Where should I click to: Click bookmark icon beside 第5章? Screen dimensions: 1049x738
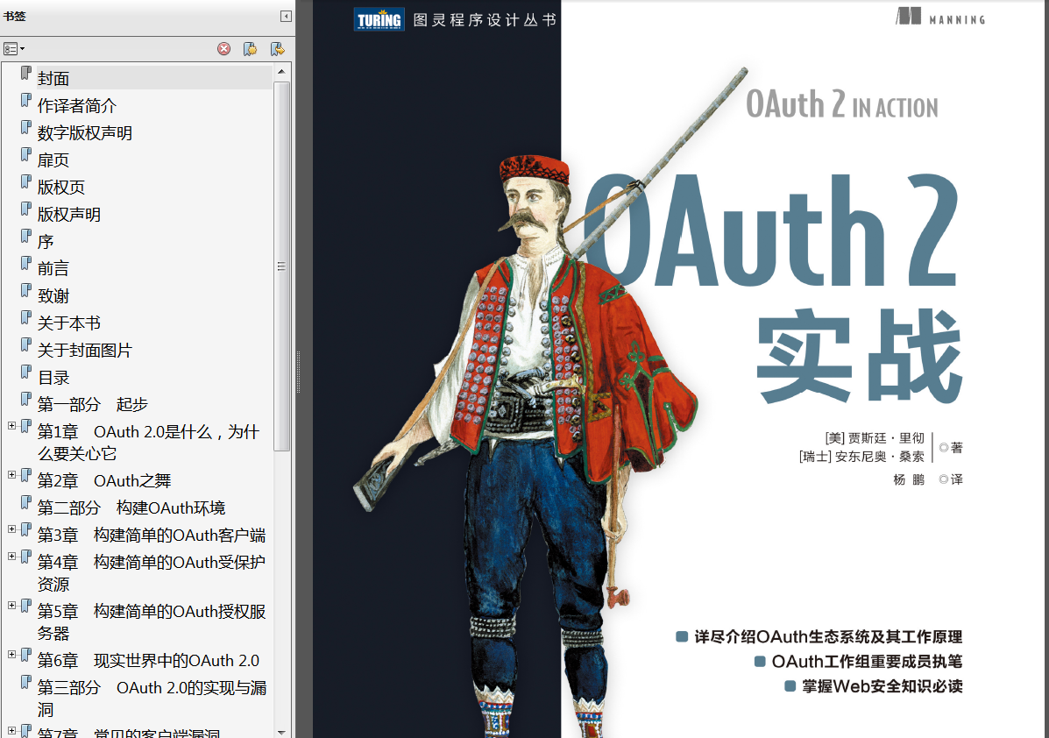pos(26,605)
